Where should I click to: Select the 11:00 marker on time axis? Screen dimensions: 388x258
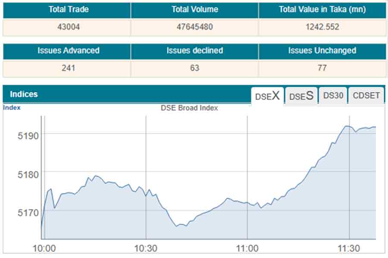tap(247, 248)
